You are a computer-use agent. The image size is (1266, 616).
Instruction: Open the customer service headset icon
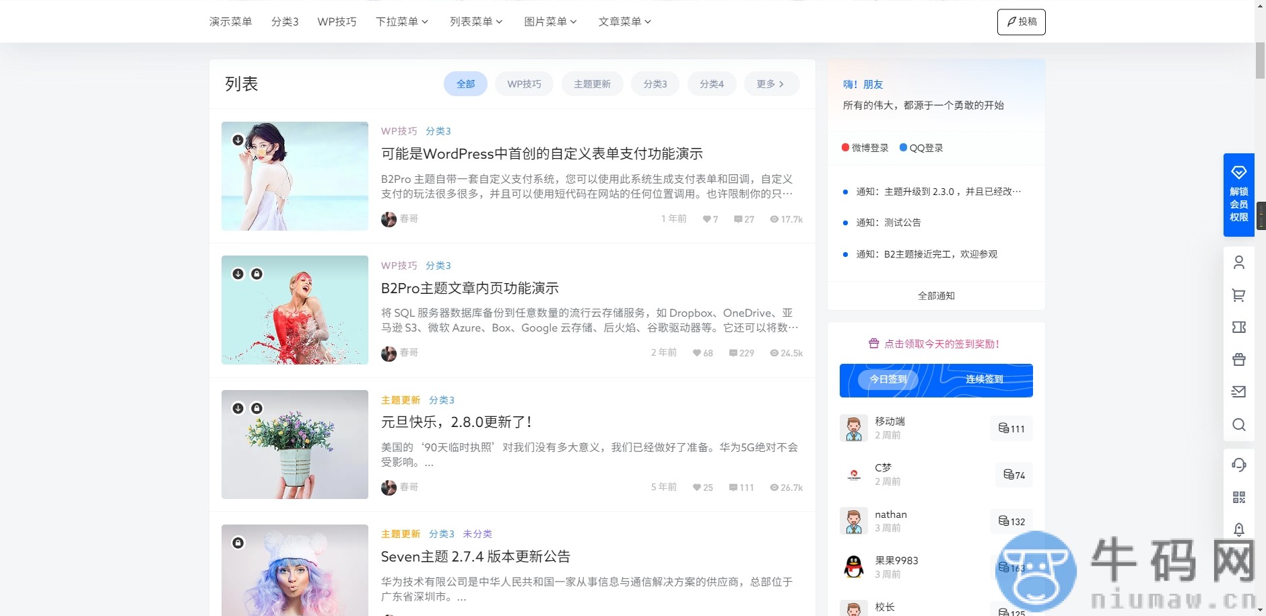(x=1238, y=465)
